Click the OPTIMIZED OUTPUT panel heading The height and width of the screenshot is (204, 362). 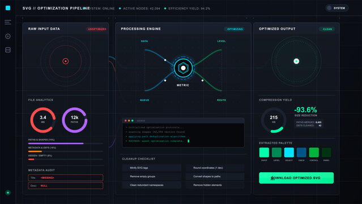click(x=277, y=29)
